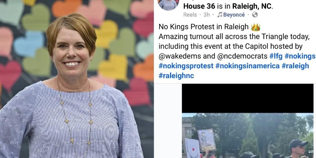Play the protest reel video
This screenshot has height=158, width=316.
point(248,121)
